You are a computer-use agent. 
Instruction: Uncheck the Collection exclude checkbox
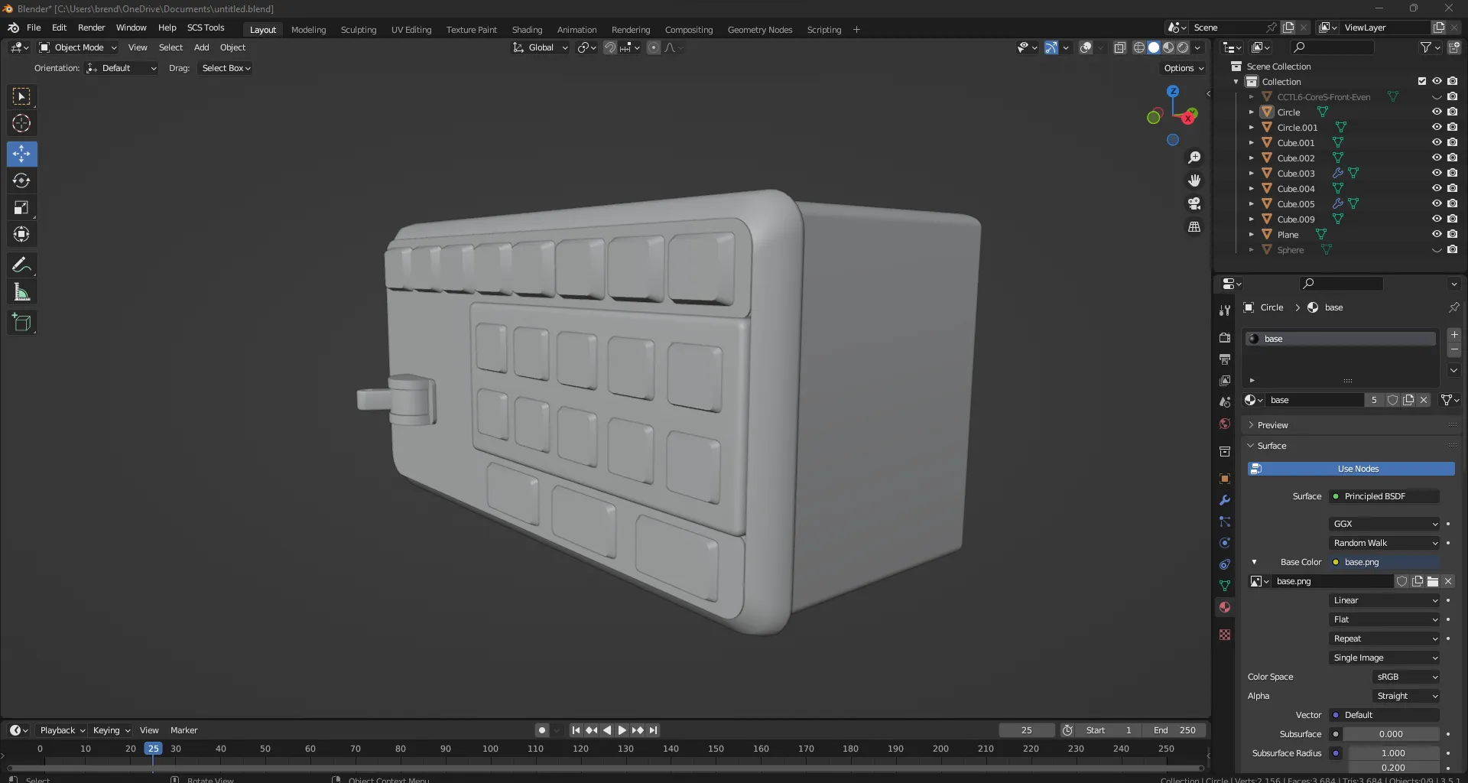(x=1421, y=81)
